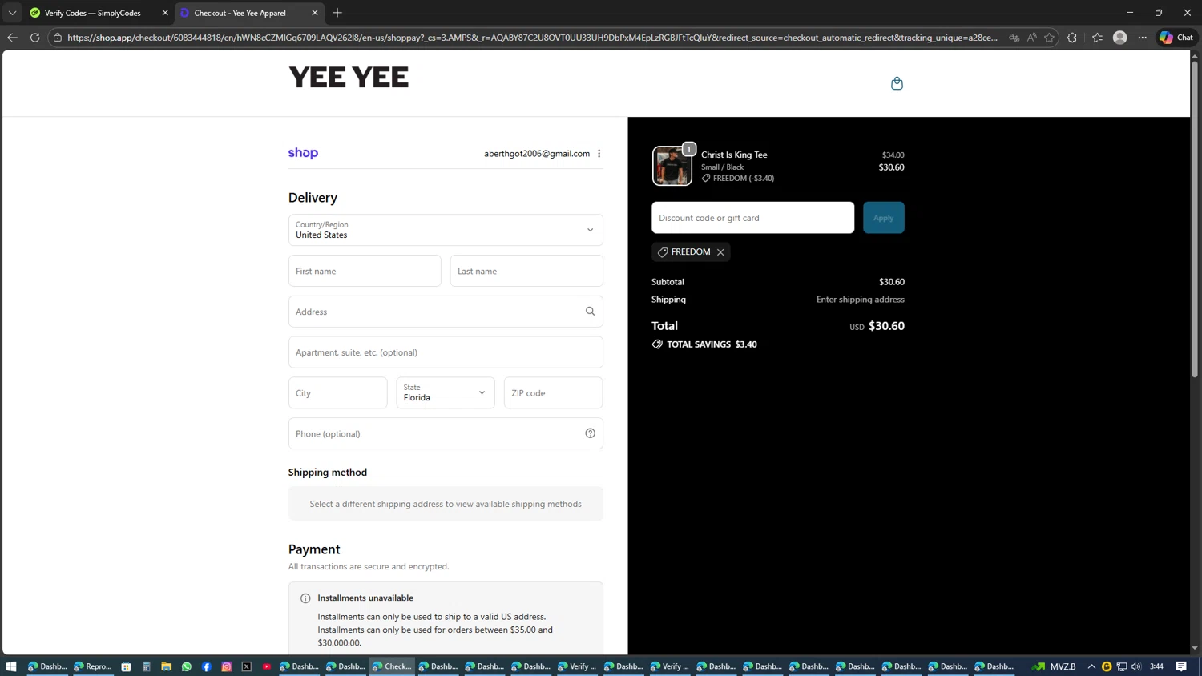
Task: Open a new browser tab
Action: pyautogui.click(x=337, y=13)
